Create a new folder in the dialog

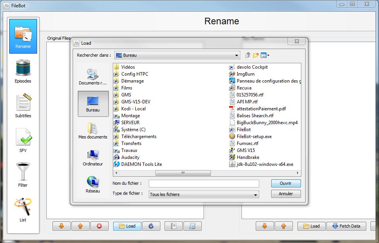[255, 55]
